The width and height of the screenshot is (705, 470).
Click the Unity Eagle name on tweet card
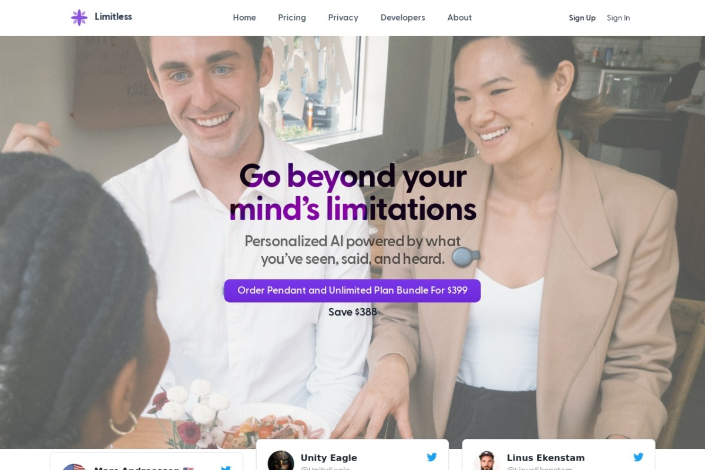[x=329, y=458]
